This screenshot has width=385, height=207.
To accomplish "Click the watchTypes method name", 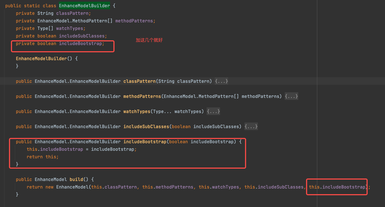I will tap(137, 112).
